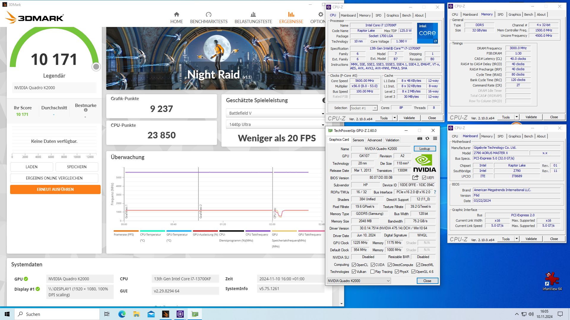Screen dimensions: 570x320
Task: Toggle the UEFI checkbox in GPU-Z
Action: coord(424,178)
